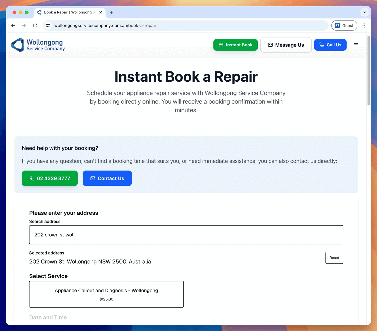Click the envelope icon on Contact Us
Viewport: 377px width, 331px height.
click(x=93, y=178)
